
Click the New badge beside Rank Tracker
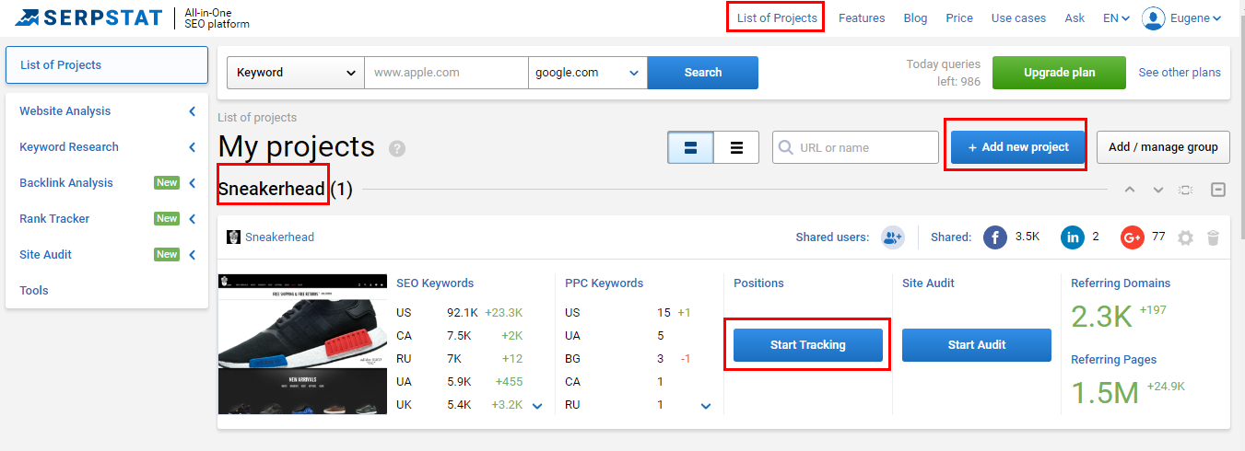point(167,219)
